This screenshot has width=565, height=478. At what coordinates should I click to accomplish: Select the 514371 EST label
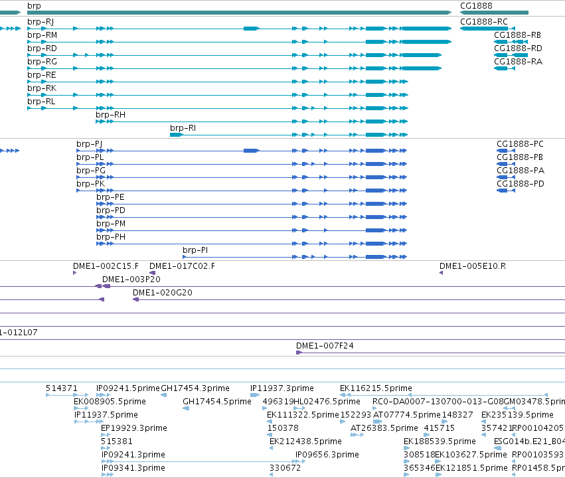[62, 388]
